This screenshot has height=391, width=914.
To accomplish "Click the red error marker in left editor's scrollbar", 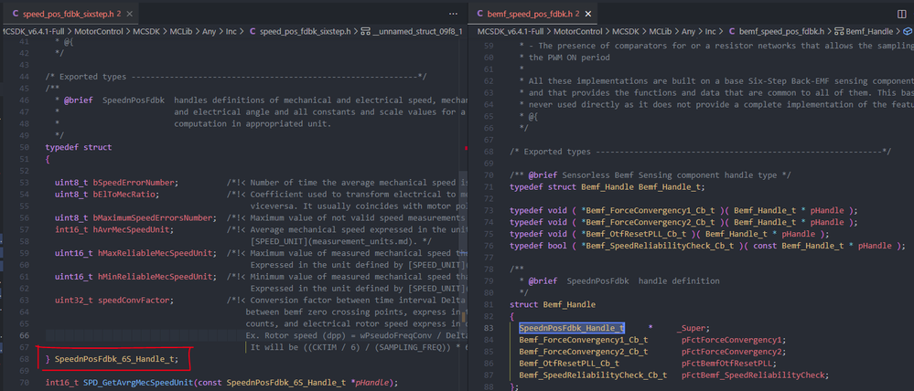I will click(x=466, y=147).
